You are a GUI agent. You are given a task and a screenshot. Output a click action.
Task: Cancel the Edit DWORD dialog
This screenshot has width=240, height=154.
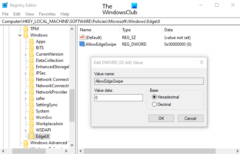tap(190, 118)
